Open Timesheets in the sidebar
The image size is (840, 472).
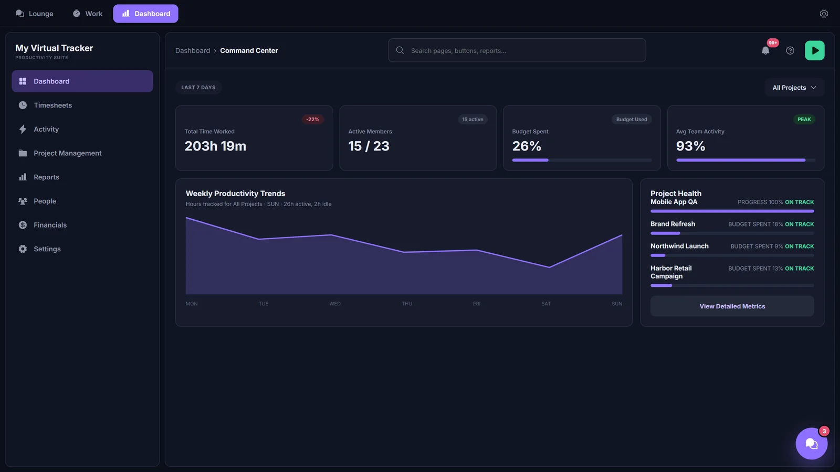[82, 105]
